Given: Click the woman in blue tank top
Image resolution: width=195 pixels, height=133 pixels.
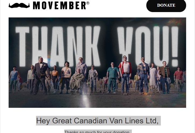Looking at the screenshot, I should click(13, 79).
